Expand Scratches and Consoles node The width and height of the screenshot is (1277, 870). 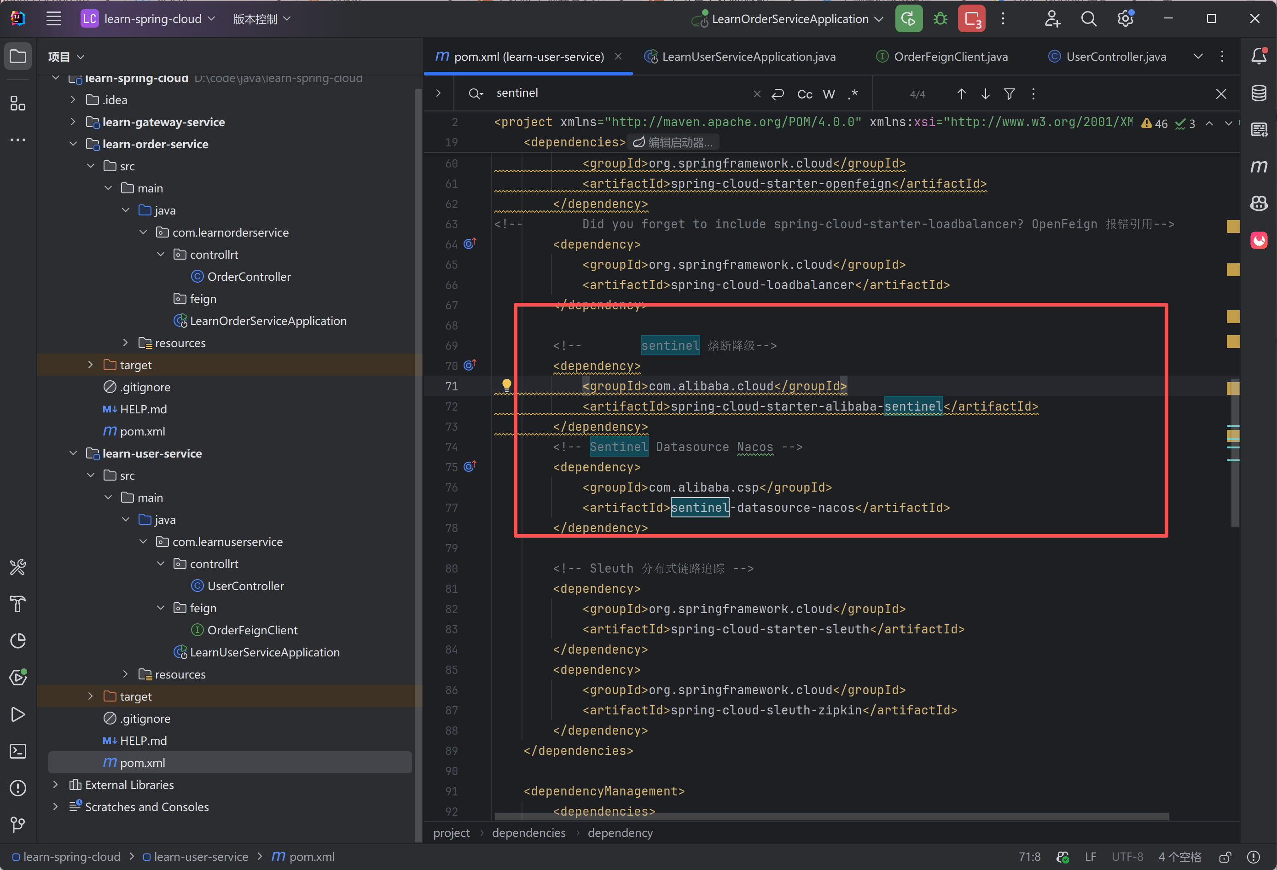pos(56,806)
